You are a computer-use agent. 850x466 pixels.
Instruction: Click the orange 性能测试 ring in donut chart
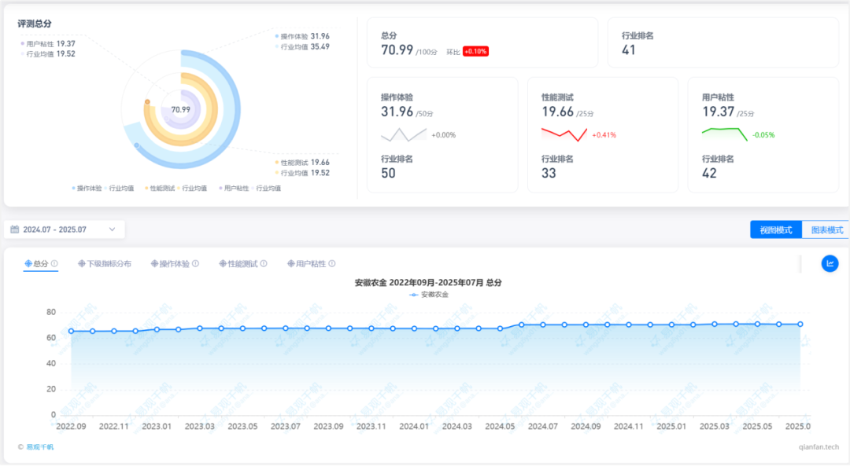coord(148,126)
